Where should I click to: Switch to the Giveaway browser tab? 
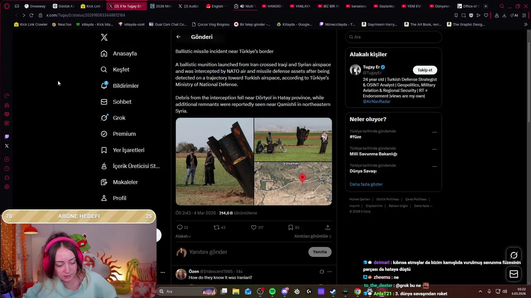pos(34,6)
